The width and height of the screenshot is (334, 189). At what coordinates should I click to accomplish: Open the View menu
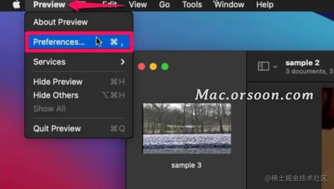click(x=138, y=4)
